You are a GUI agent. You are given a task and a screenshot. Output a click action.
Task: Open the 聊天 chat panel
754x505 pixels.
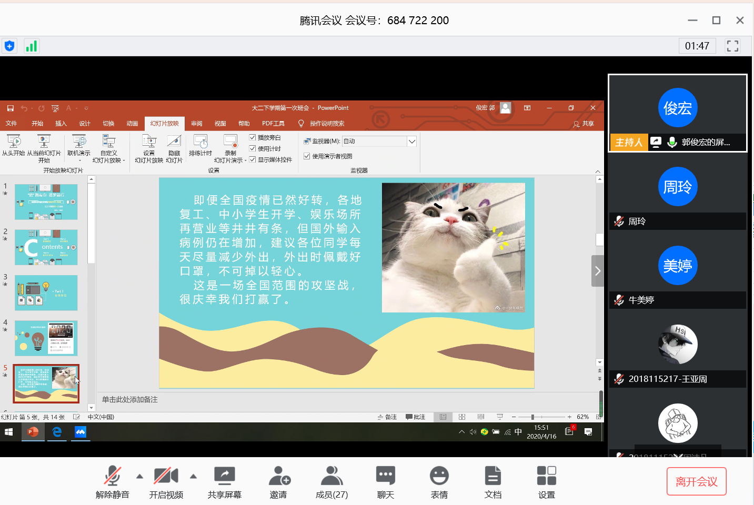[385, 476]
